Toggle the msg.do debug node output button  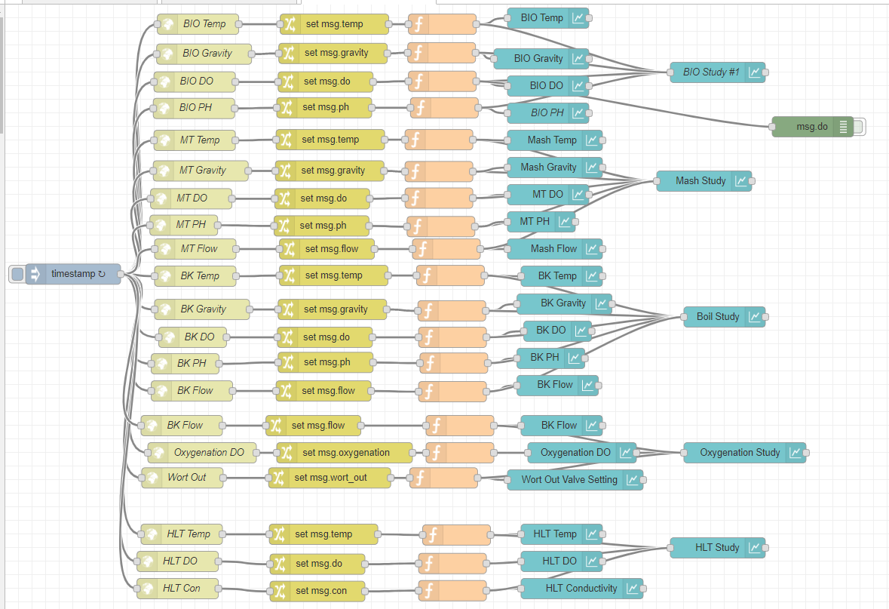[859, 127]
